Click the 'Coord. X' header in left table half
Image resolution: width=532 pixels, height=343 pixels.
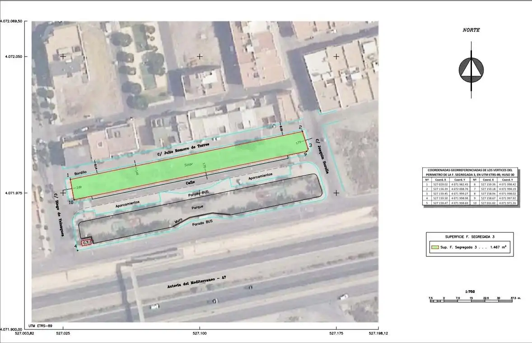click(x=440, y=180)
